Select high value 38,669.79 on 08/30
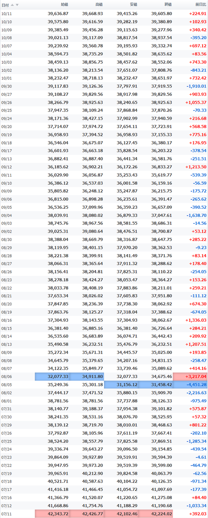The image size is (208, 518). click(x=92, y=239)
